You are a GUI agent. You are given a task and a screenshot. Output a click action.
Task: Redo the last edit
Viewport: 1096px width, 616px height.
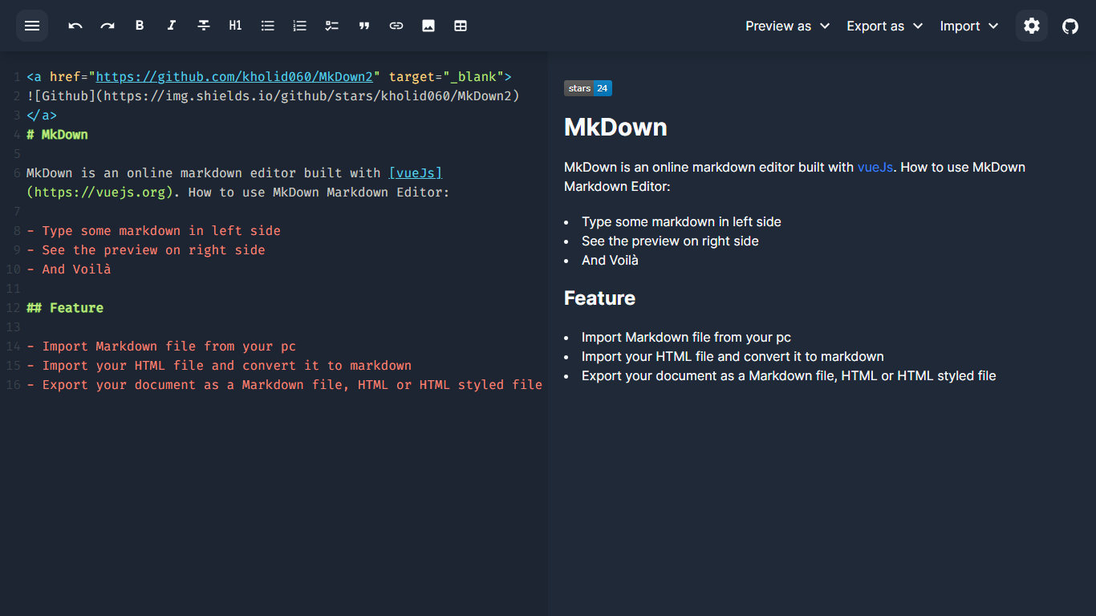pyautogui.click(x=108, y=26)
